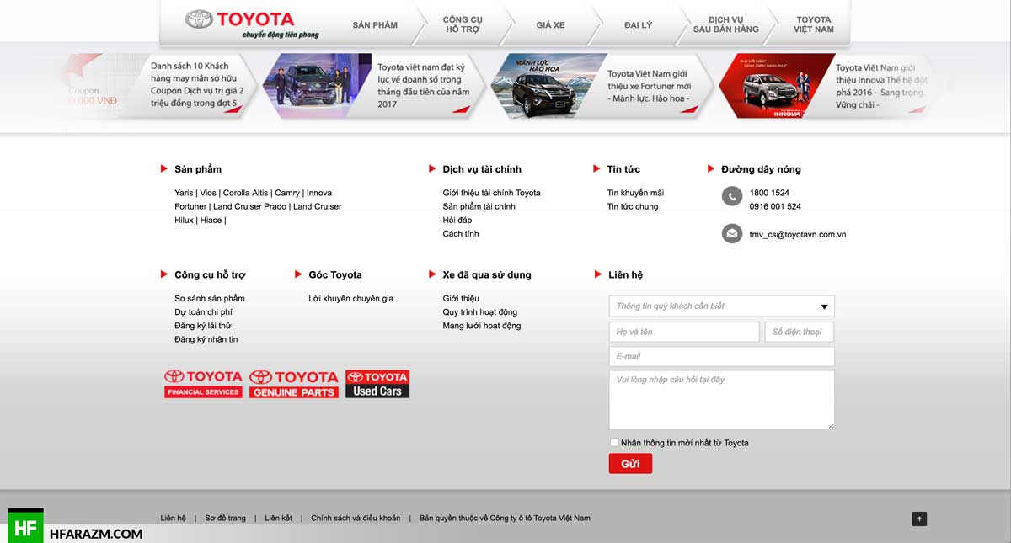Click the E-mail input field
Viewport: 1011px width, 543px height.
click(721, 356)
